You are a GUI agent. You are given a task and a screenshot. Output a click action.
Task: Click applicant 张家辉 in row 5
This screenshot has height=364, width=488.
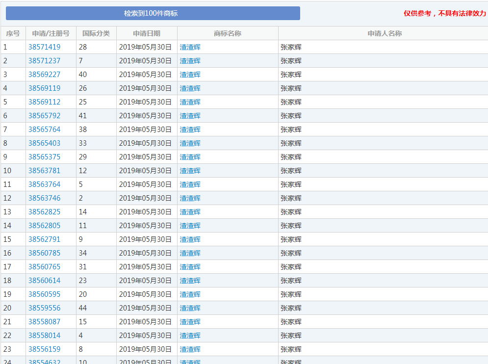point(291,102)
